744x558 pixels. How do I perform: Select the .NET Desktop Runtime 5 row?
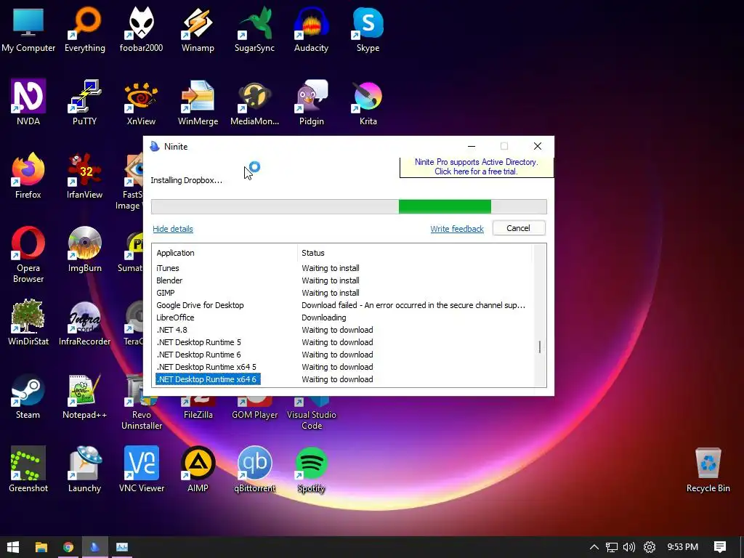pyautogui.click(x=341, y=342)
